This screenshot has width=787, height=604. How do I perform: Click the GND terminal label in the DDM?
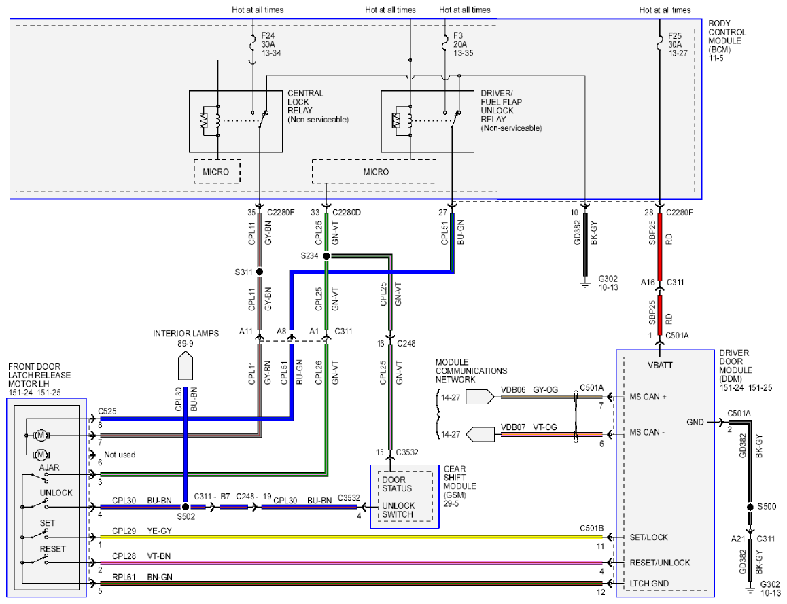(x=695, y=423)
